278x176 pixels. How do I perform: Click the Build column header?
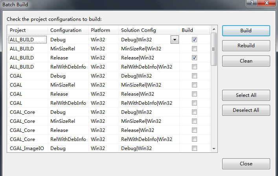[195, 30]
